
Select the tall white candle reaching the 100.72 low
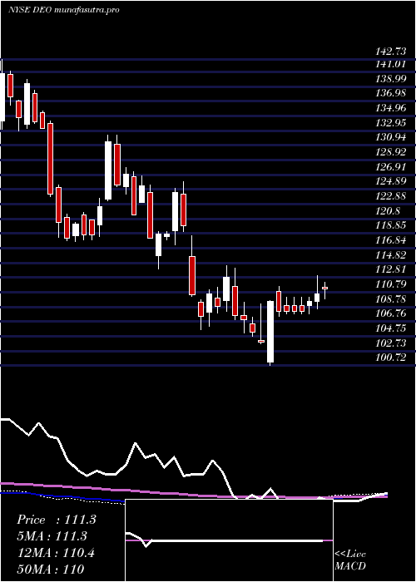[x=270, y=332]
